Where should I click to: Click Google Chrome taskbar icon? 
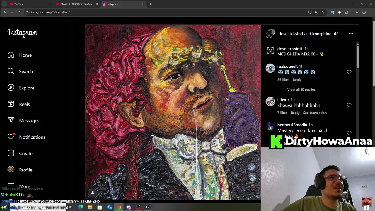coord(119,207)
